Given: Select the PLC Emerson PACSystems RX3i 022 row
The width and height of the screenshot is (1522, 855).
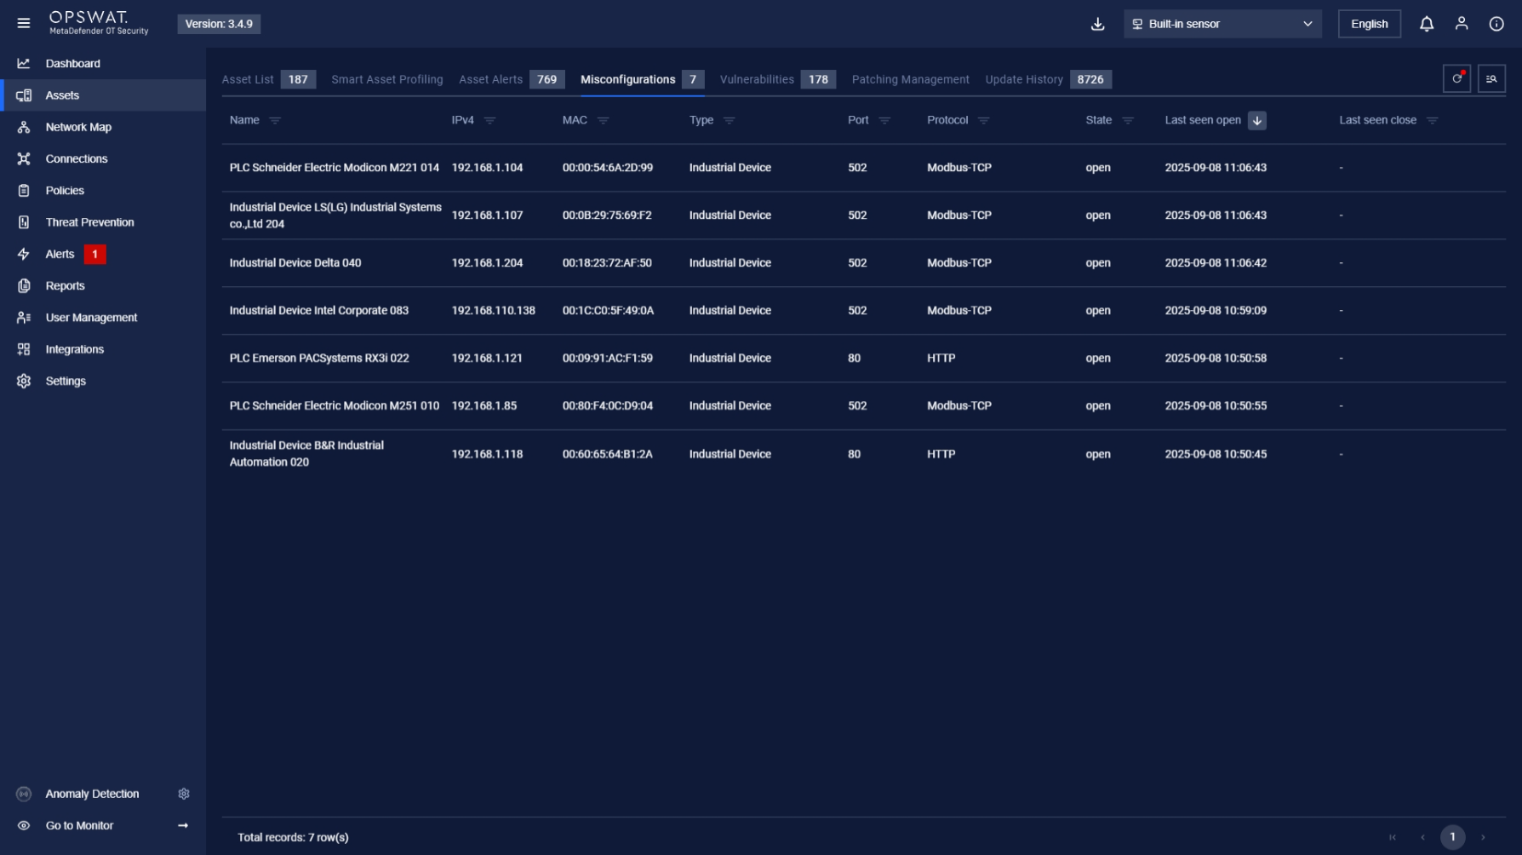Looking at the screenshot, I should [x=863, y=359].
